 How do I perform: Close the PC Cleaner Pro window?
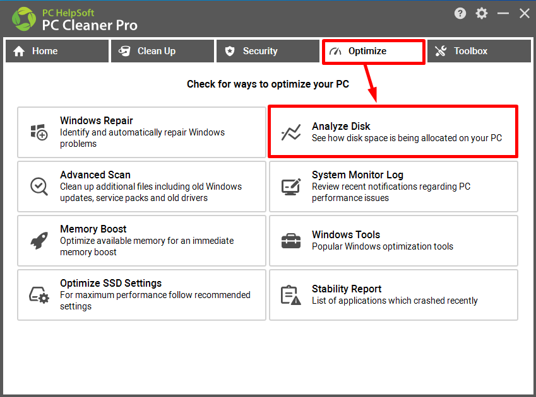coord(525,13)
